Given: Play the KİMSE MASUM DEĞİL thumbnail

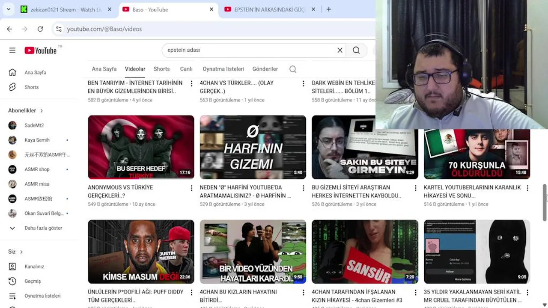Looking at the screenshot, I should (141, 252).
